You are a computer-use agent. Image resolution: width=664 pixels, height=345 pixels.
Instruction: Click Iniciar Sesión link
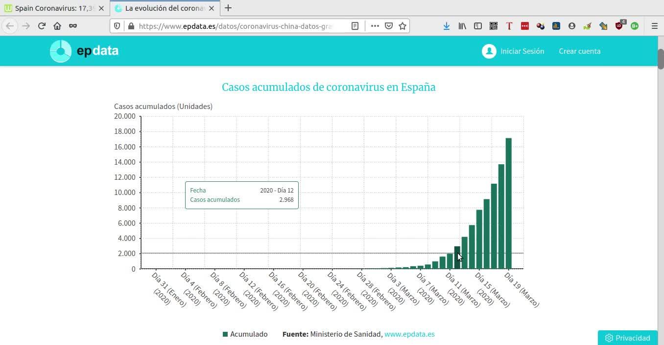pyautogui.click(x=522, y=51)
